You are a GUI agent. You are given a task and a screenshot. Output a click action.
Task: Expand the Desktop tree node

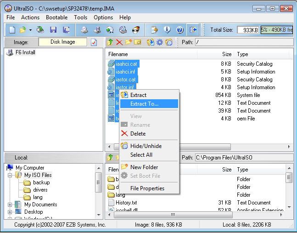(10, 212)
